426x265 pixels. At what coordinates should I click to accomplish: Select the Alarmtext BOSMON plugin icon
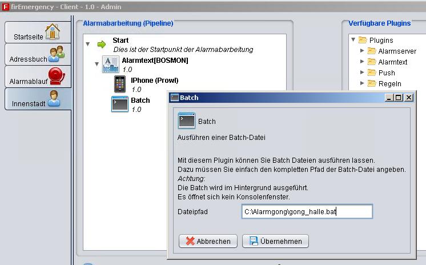pyautogui.click(x=110, y=64)
